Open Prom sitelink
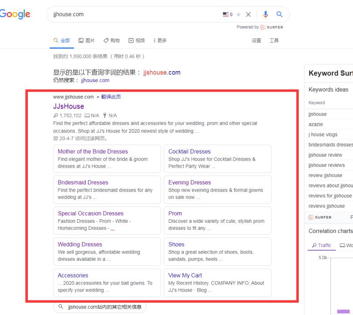The height and width of the screenshot is (315, 353). pyautogui.click(x=175, y=213)
